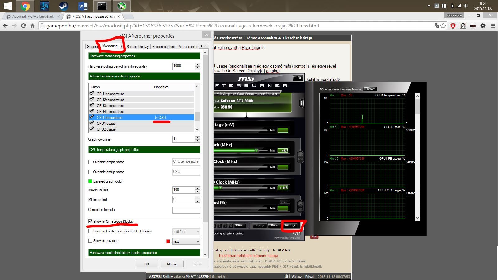
Task: Enable Override group name checkbox
Action: click(90, 172)
